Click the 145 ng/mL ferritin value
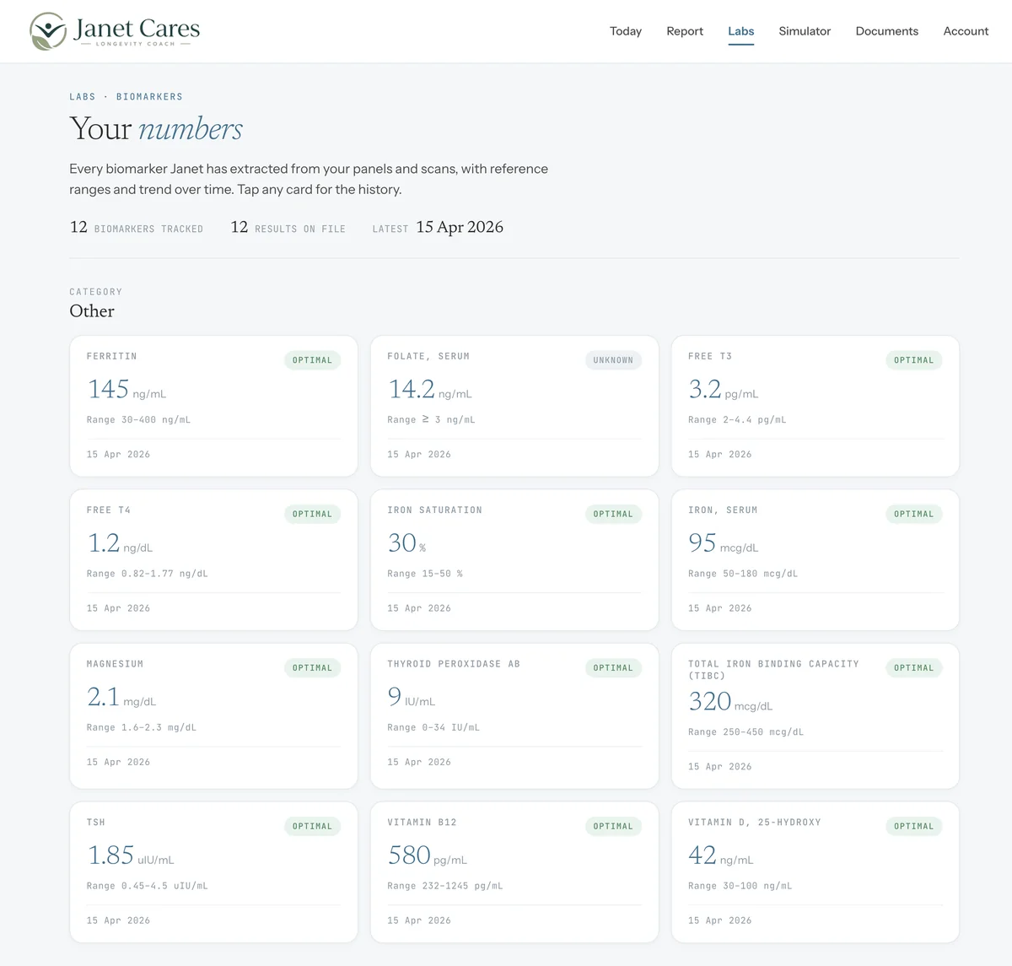Viewport: 1012px width, 966px height. coord(126,390)
